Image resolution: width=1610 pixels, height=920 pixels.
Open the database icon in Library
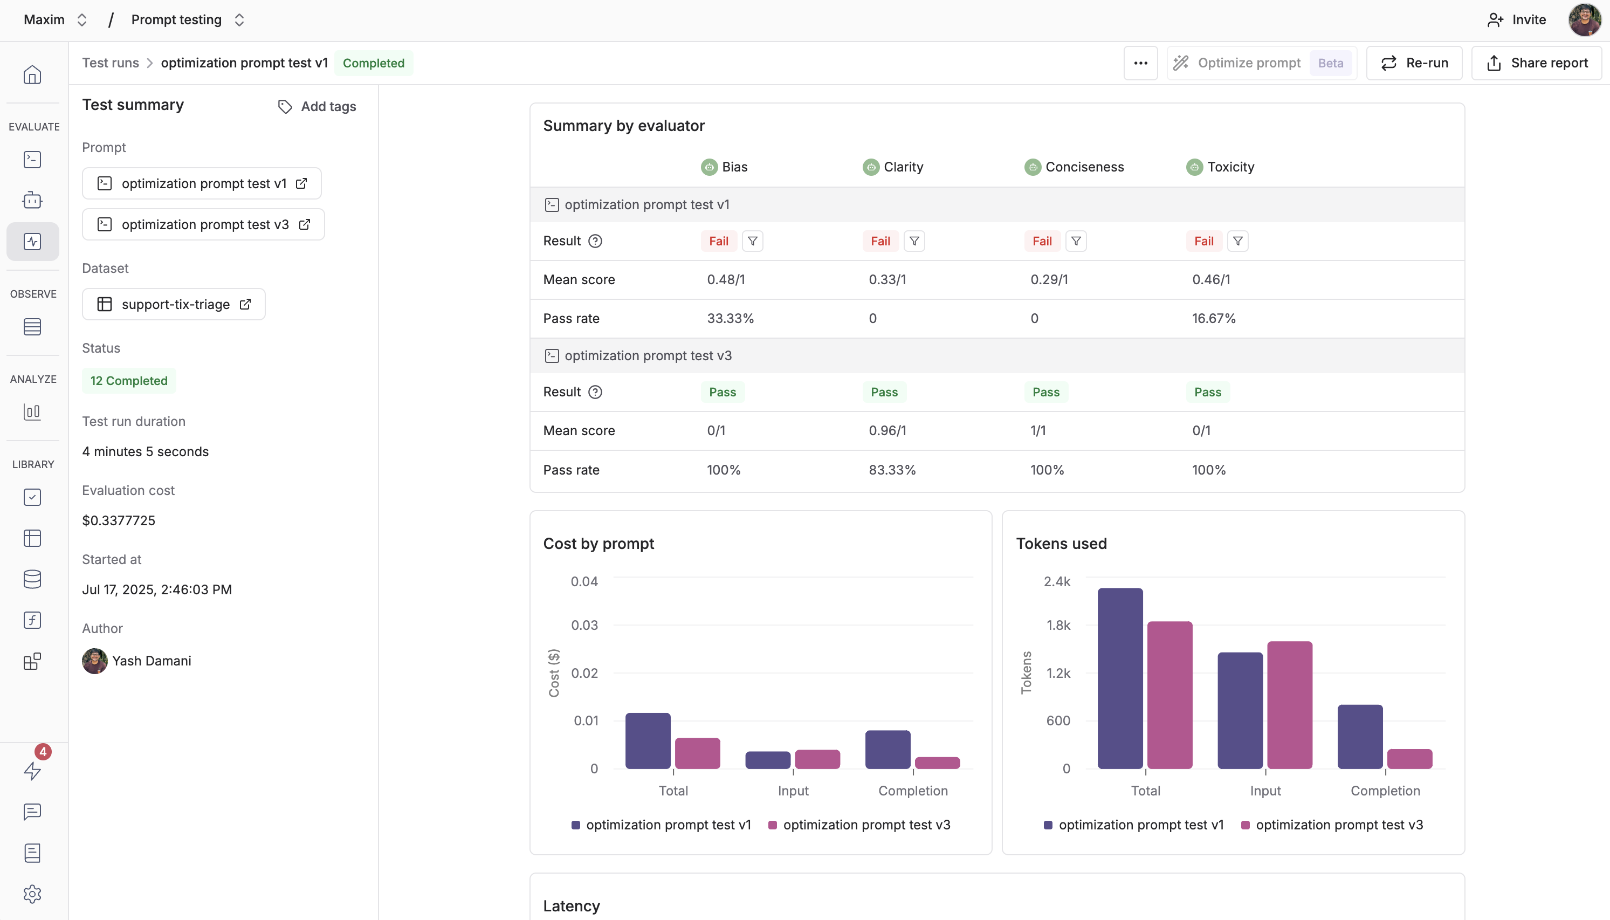click(x=32, y=579)
